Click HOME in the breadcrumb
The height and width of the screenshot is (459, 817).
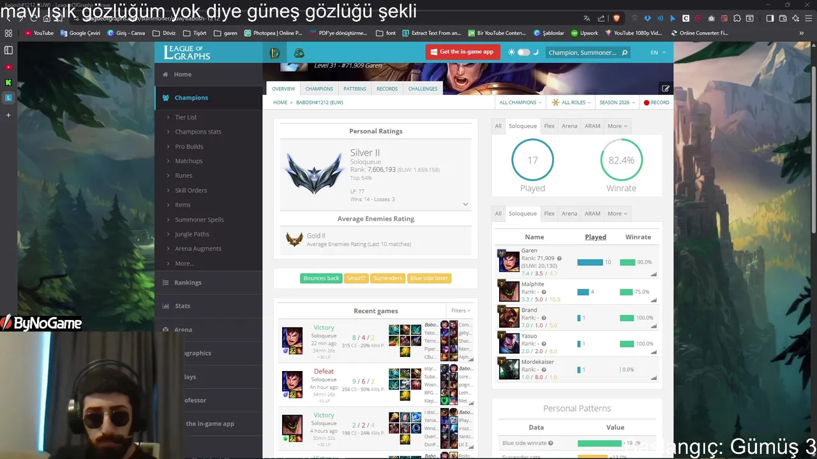click(x=280, y=103)
